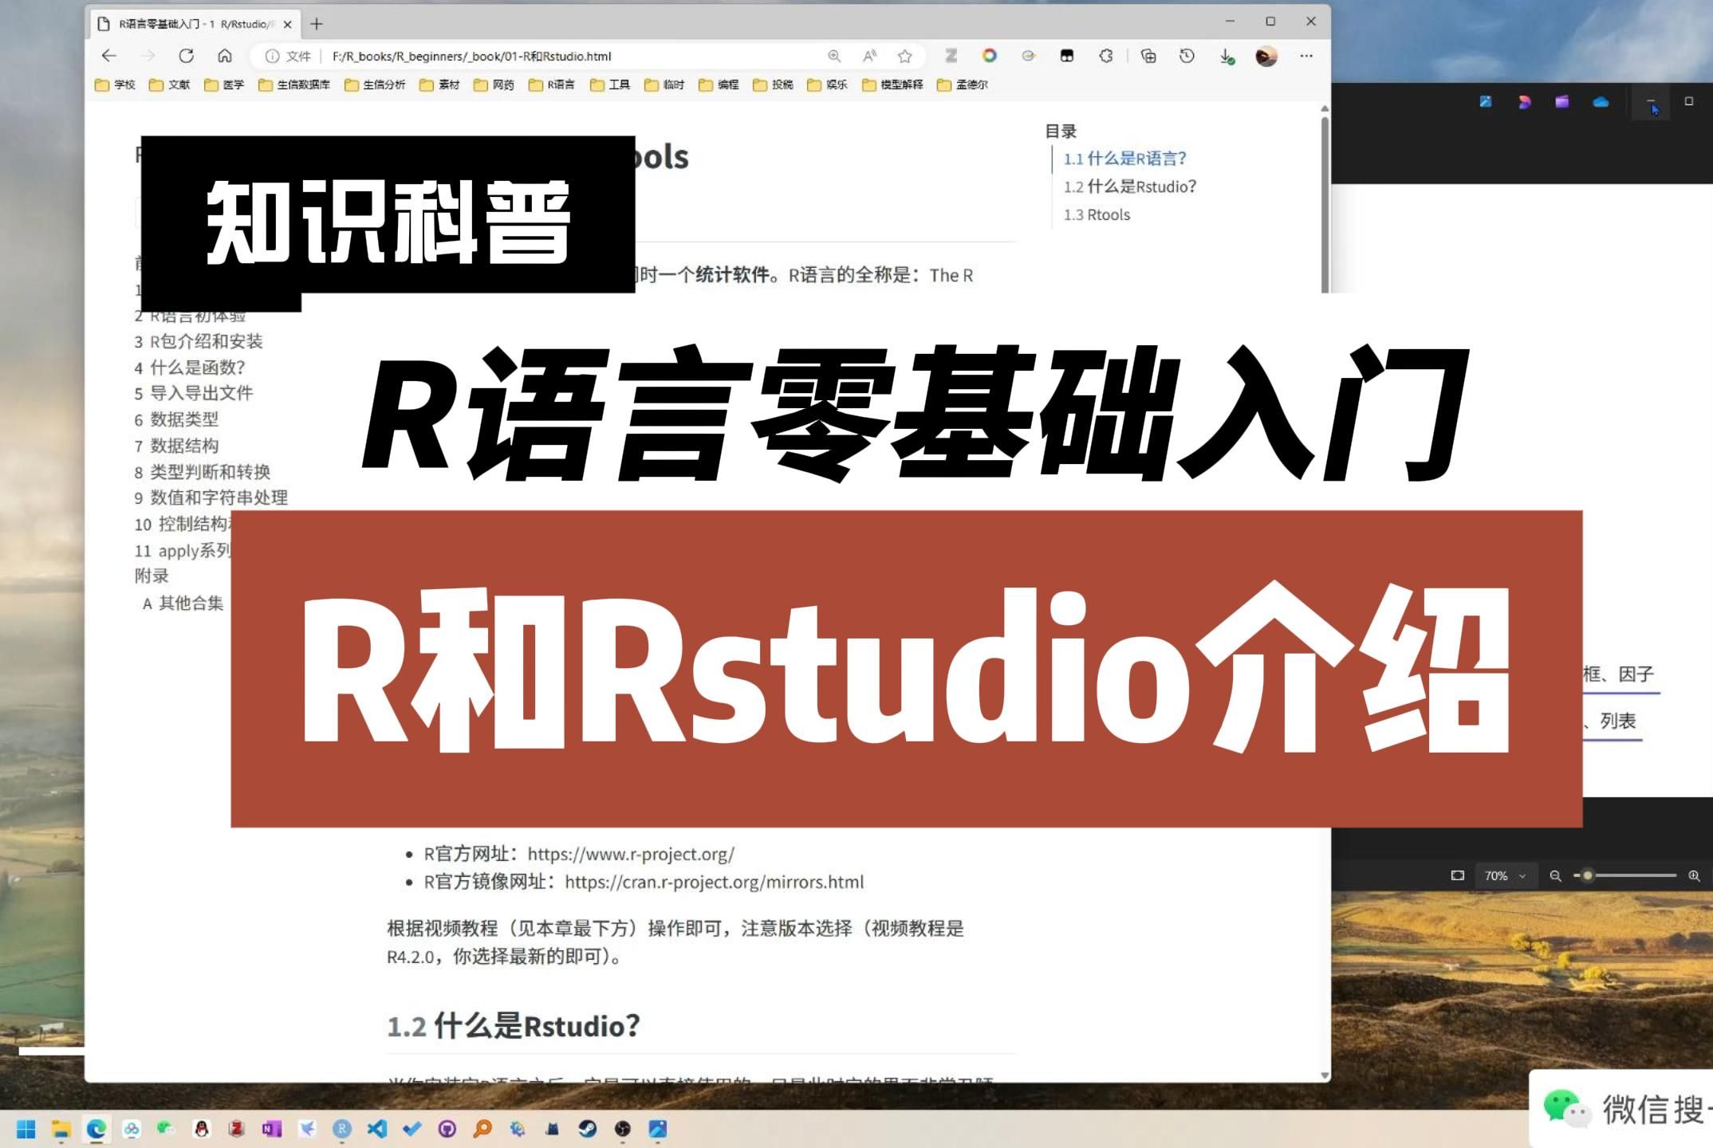Click fit-to-window icon beside 70%
Viewport: 1713px width, 1148px height.
tap(1458, 875)
